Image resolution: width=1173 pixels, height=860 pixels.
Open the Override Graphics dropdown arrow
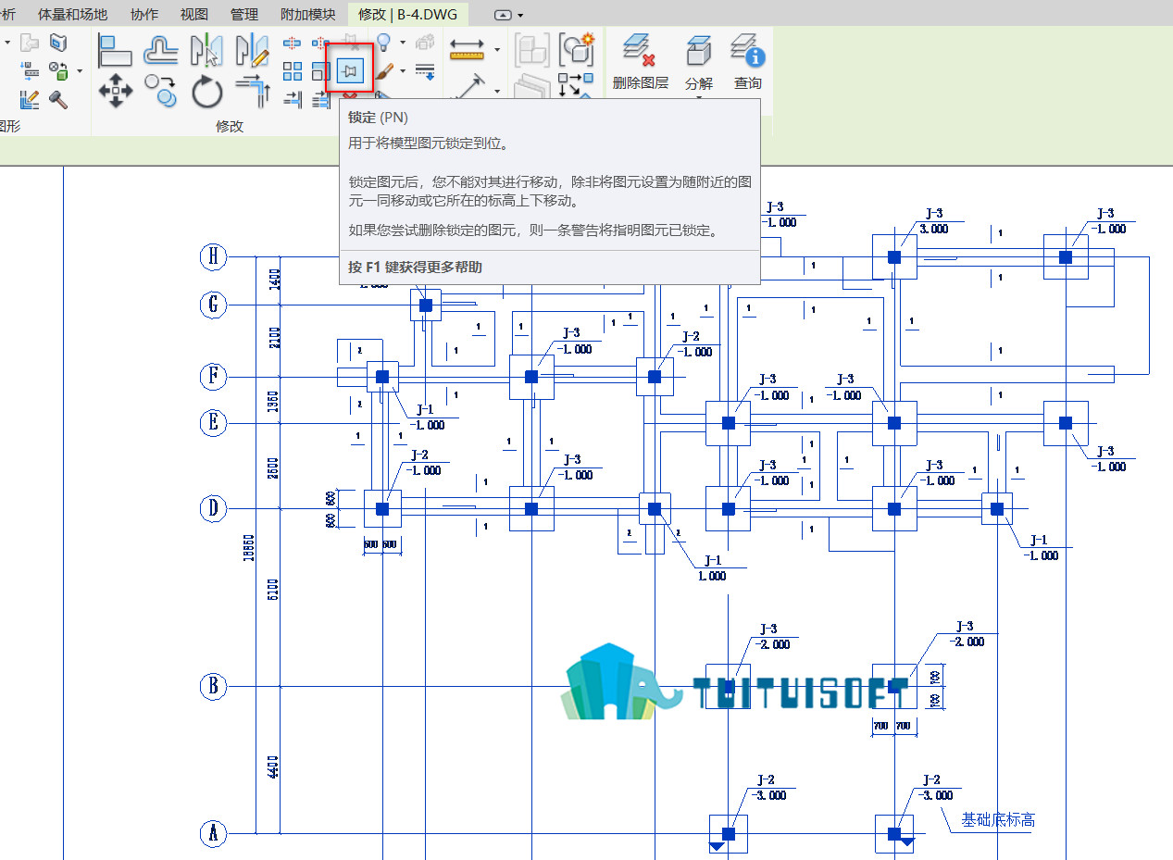coord(403,71)
